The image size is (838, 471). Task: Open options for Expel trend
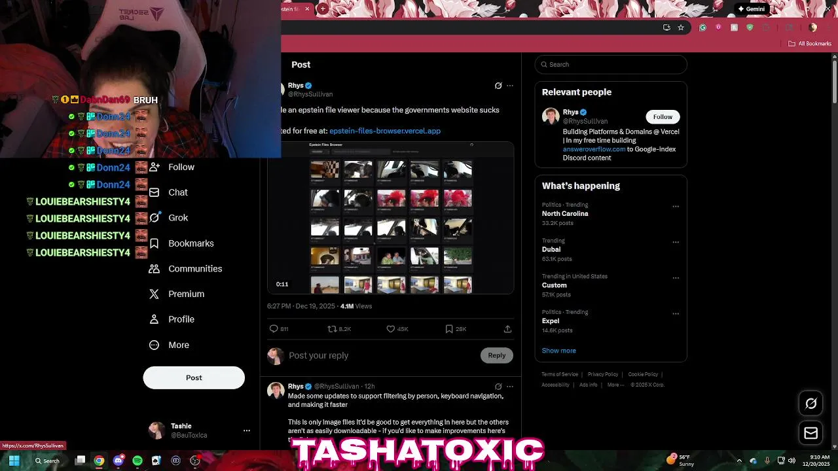coord(676,314)
